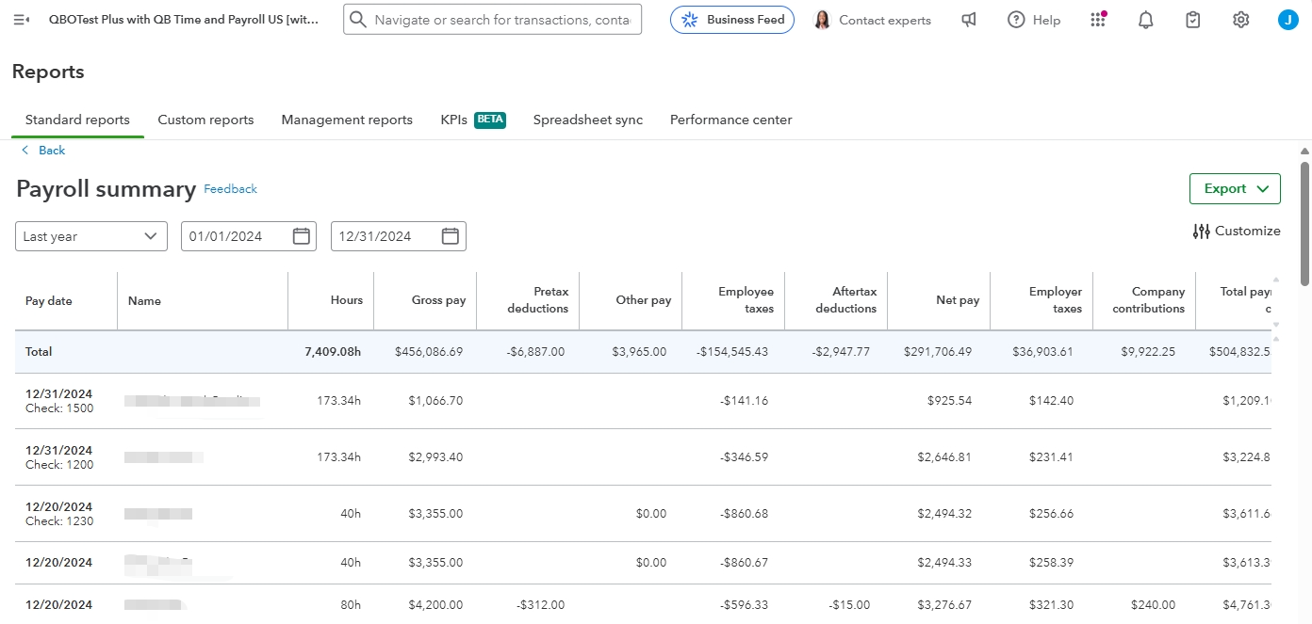
Task: Open the Help question mark icon
Action: coord(1016,20)
